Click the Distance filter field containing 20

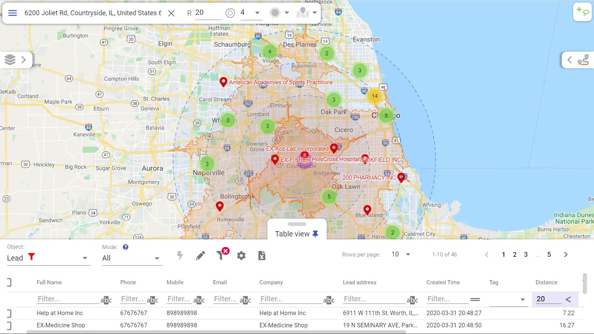pyautogui.click(x=548, y=299)
